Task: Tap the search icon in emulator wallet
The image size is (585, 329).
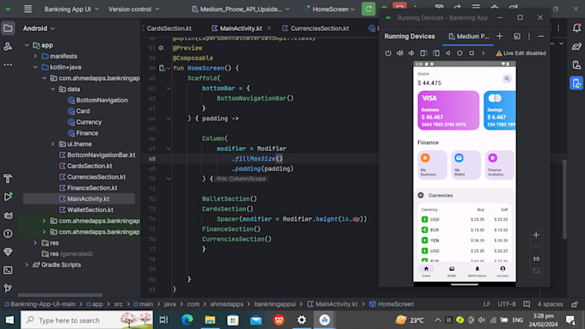Action: (507, 79)
